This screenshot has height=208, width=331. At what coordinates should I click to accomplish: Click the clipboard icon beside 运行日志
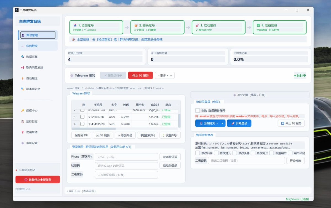coord(23,121)
